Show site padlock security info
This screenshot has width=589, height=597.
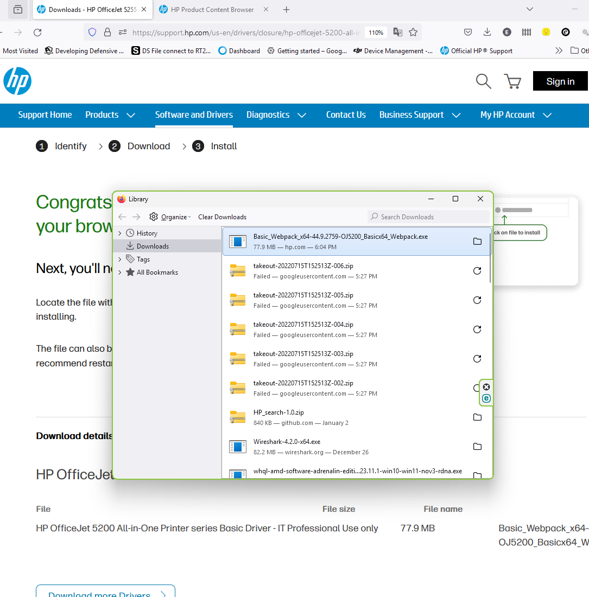tap(107, 33)
